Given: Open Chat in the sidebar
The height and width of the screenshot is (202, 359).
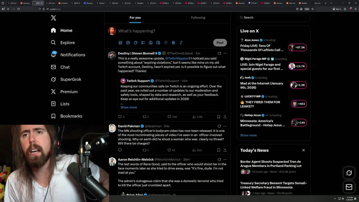Looking at the screenshot, I should [x=60, y=67].
